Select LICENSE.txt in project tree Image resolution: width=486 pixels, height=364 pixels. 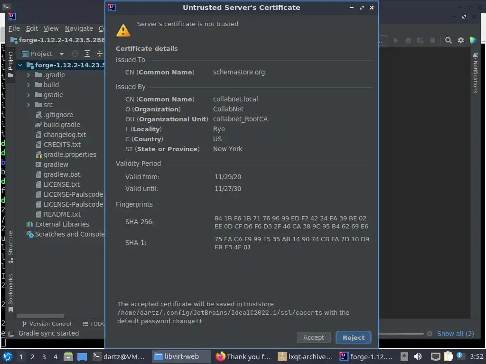(61, 184)
